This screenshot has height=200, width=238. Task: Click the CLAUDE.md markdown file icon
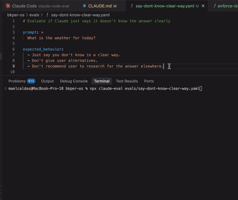(84, 6)
